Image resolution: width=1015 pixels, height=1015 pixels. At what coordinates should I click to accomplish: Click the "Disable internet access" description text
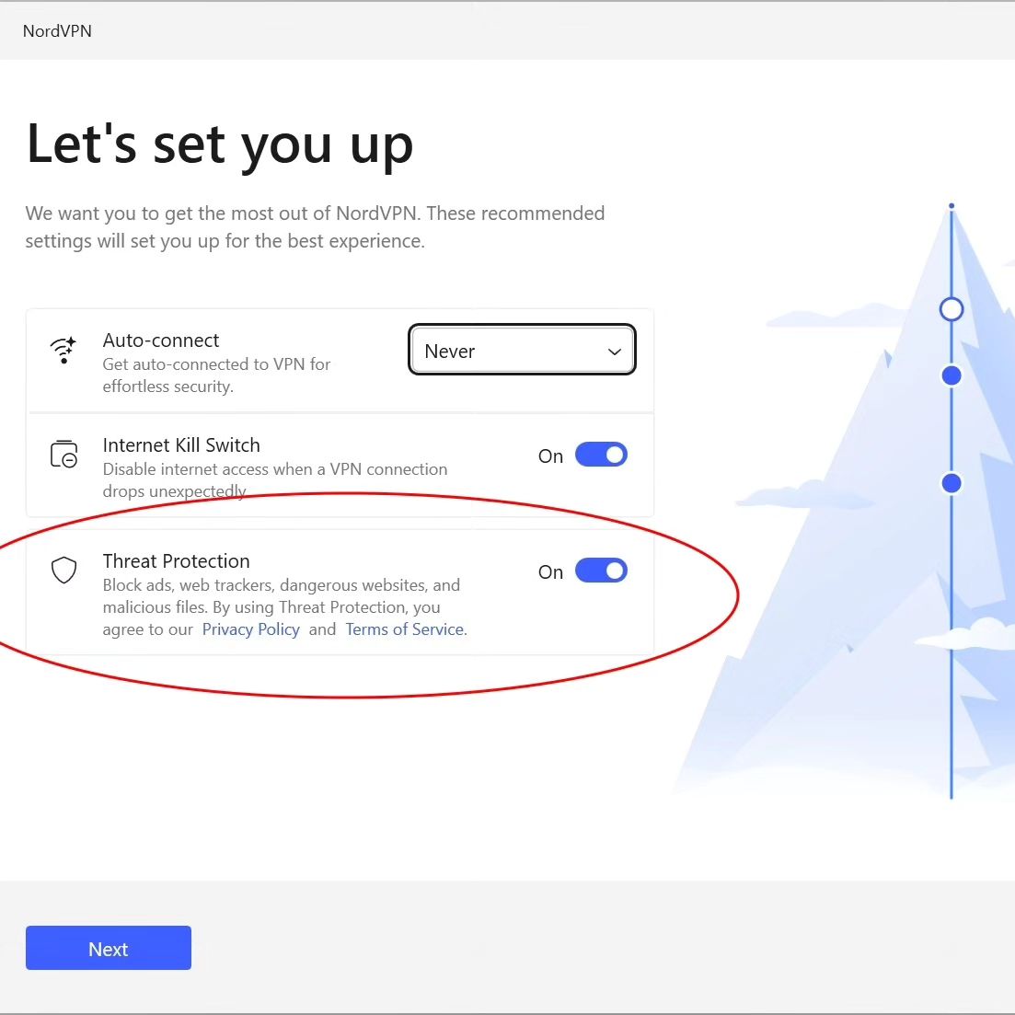click(x=274, y=479)
